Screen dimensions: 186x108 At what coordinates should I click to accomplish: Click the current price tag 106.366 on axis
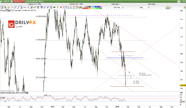[183, 85]
